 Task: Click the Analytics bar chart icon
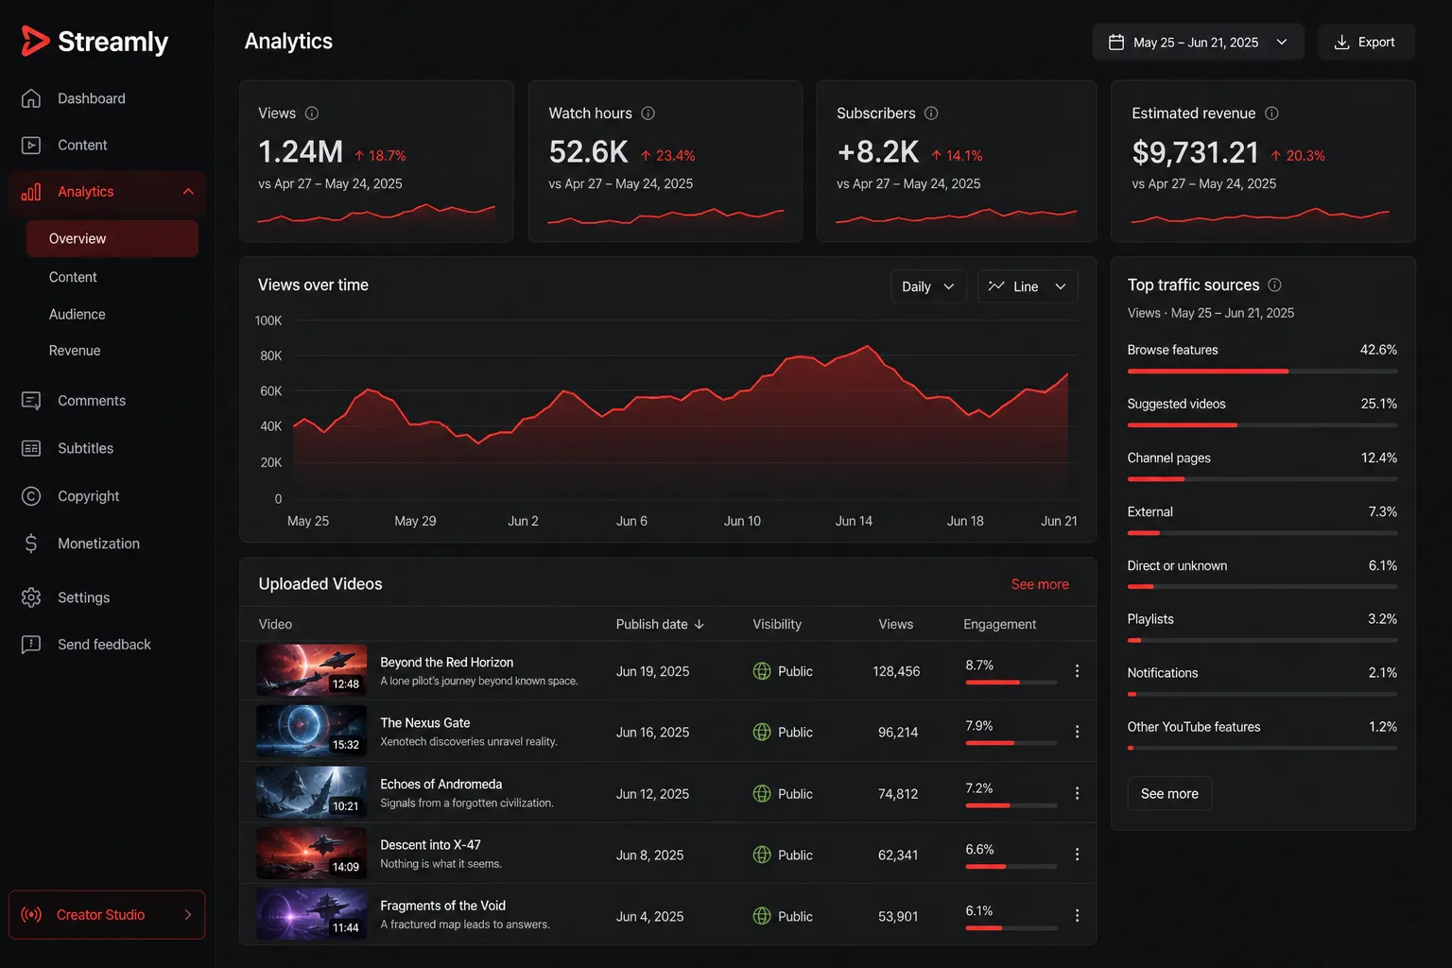[31, 192]
